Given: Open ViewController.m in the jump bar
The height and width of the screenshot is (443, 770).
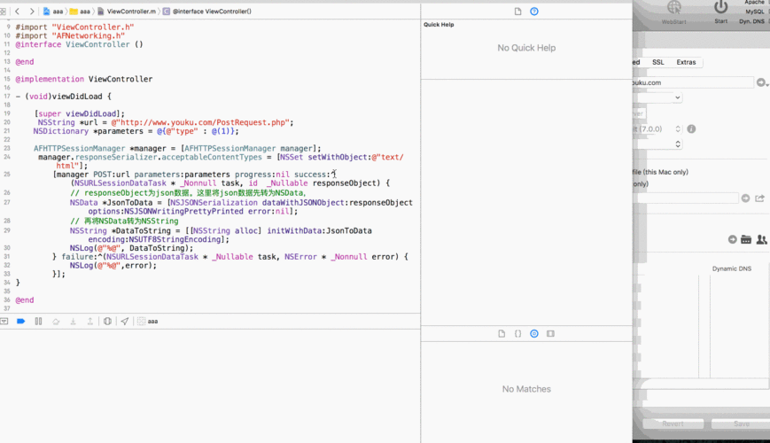Looking at the screenshot, I should [129, 12].
